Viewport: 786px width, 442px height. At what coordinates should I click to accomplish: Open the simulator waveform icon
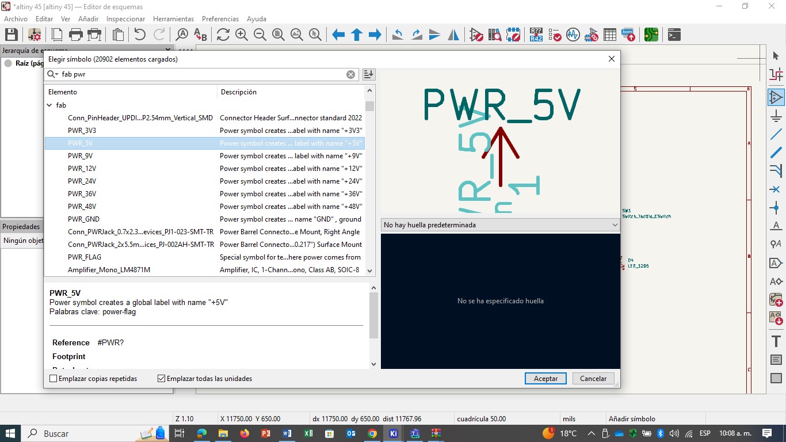click(x=573, y=35)
